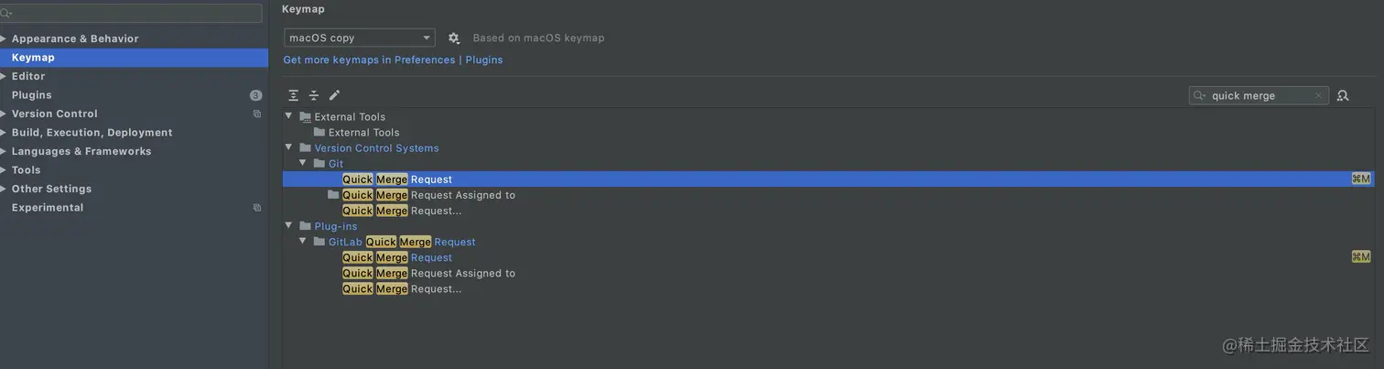This screenshot has height=369, width=1384.
Task: Open the Preferences | Plugins link
Action: click(x=449, y=60)
